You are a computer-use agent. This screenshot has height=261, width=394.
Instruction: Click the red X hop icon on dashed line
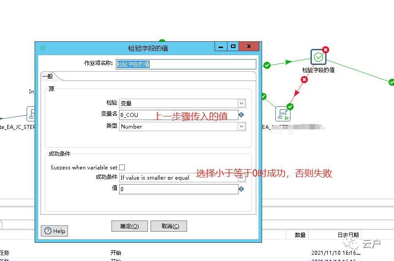(304, 80)
